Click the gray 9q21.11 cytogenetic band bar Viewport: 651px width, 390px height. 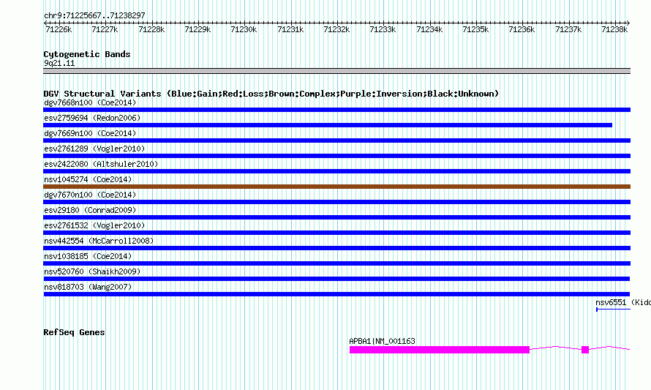coord(336,71)
